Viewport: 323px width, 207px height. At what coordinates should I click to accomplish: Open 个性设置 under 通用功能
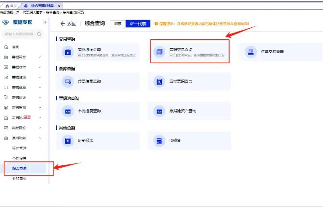[x=19, y=158]
